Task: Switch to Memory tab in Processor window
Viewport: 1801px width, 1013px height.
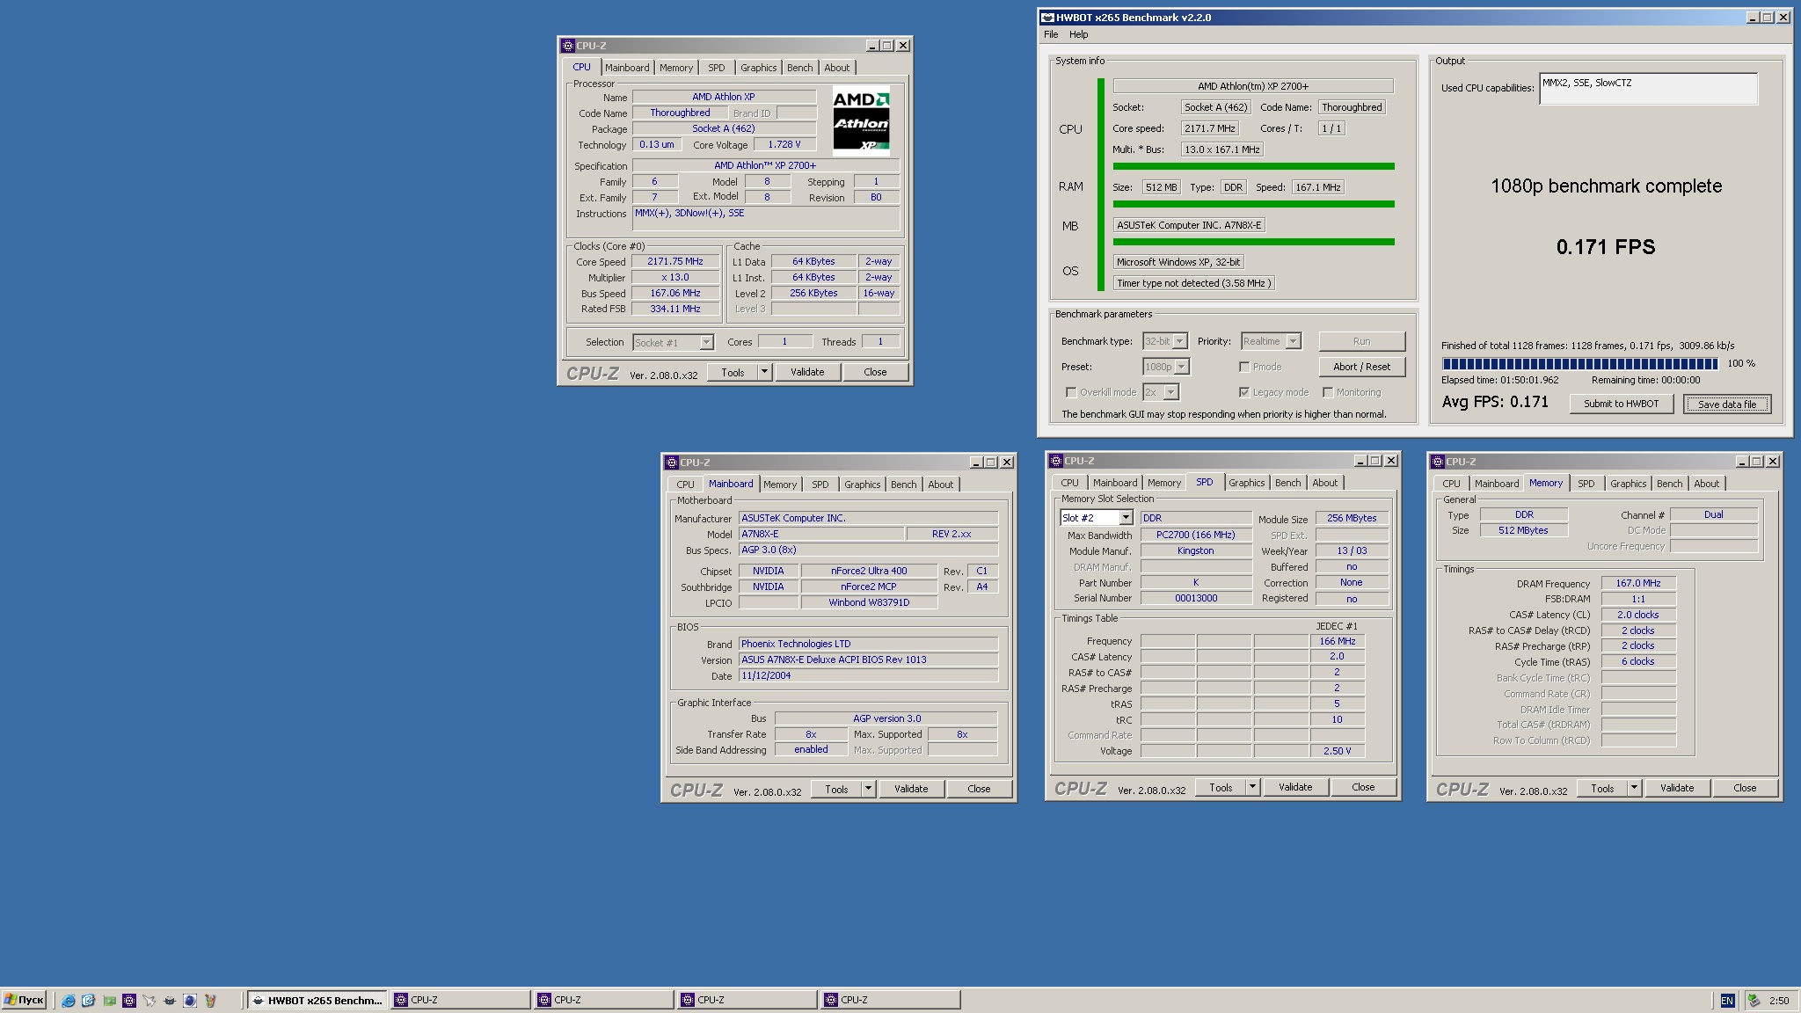Action: click(675, 68)
